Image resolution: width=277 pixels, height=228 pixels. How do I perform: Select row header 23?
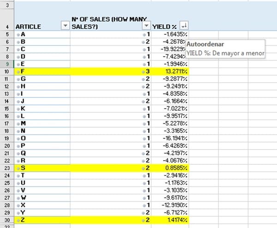[7, 168]
